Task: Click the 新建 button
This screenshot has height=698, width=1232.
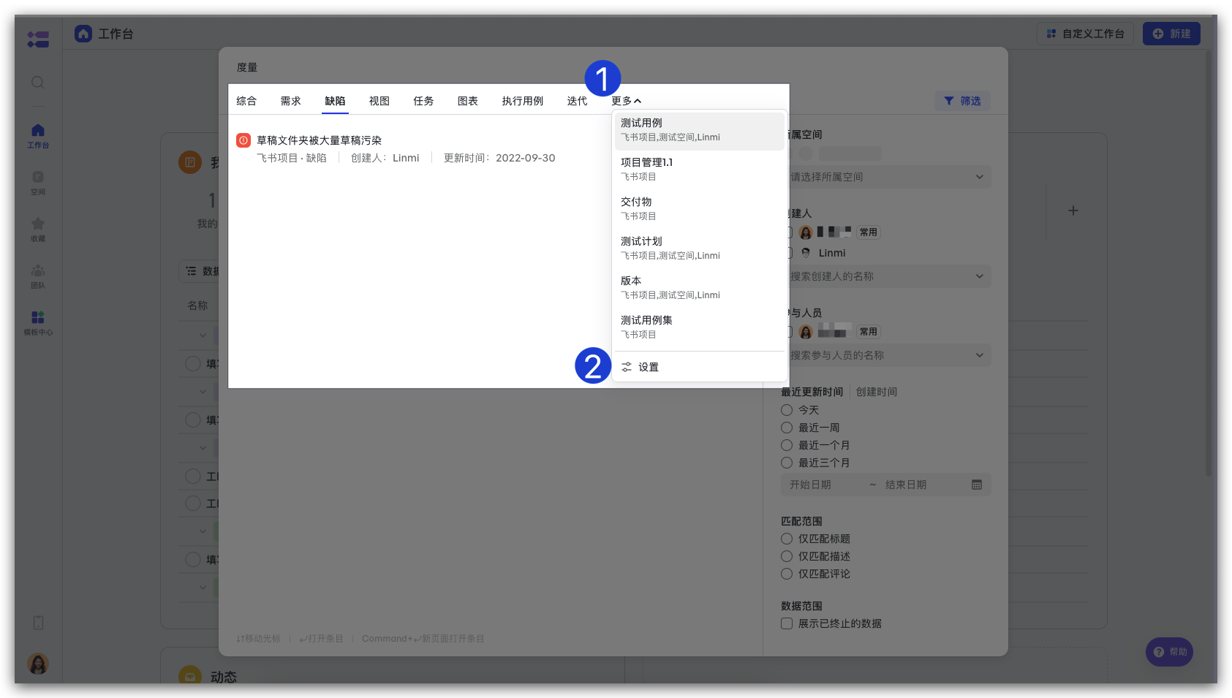Action: (x=1171, y=34)
